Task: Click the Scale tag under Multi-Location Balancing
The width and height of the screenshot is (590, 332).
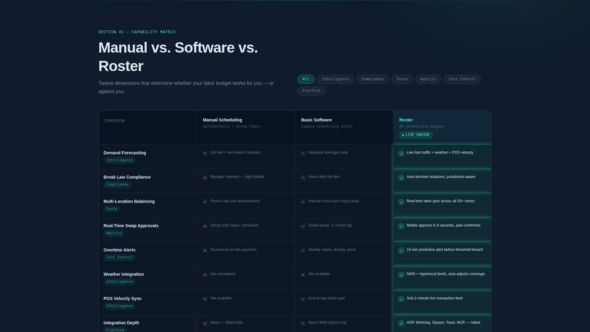Action: 112,209
